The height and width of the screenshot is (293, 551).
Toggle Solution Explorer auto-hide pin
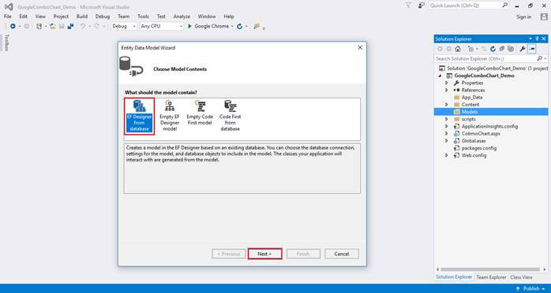[x=537, y=39]
